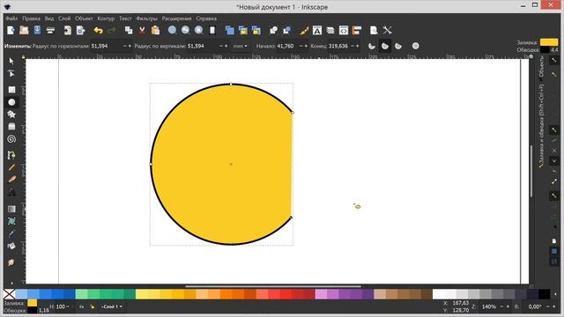Increase the rotation value with the plus
564x317 pixels.
554,306
